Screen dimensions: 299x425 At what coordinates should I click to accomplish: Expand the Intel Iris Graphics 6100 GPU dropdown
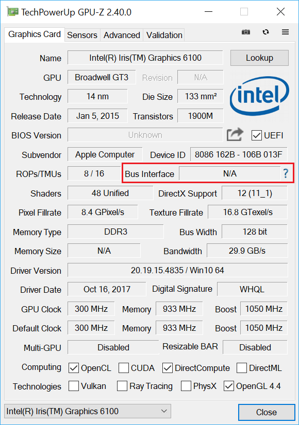click(x=88, y=411)
